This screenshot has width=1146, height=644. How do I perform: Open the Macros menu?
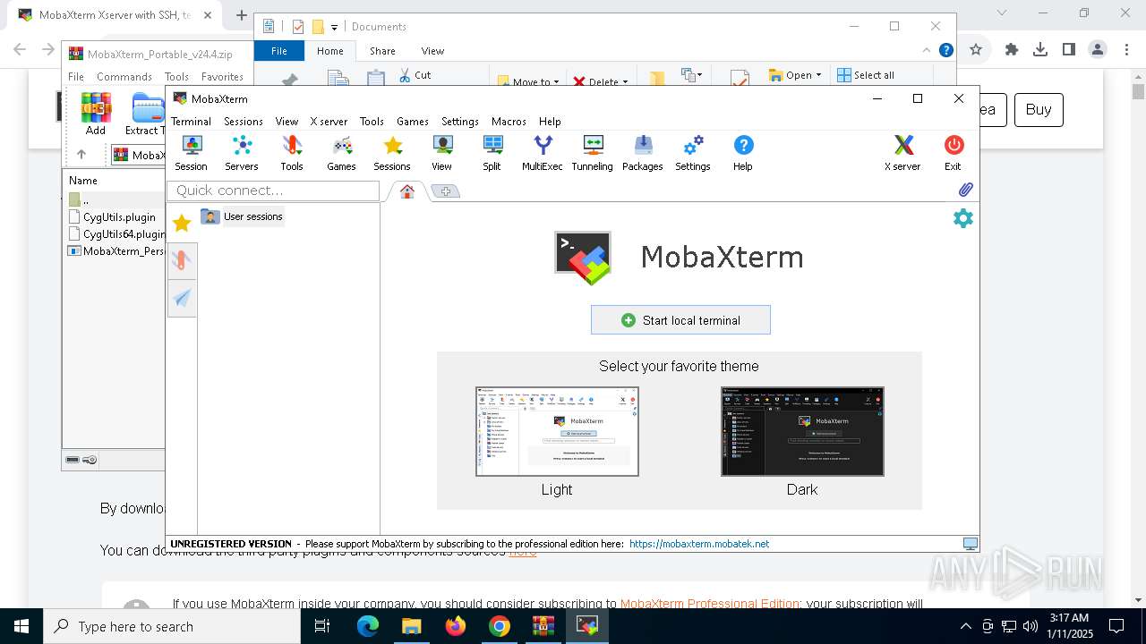509,122
